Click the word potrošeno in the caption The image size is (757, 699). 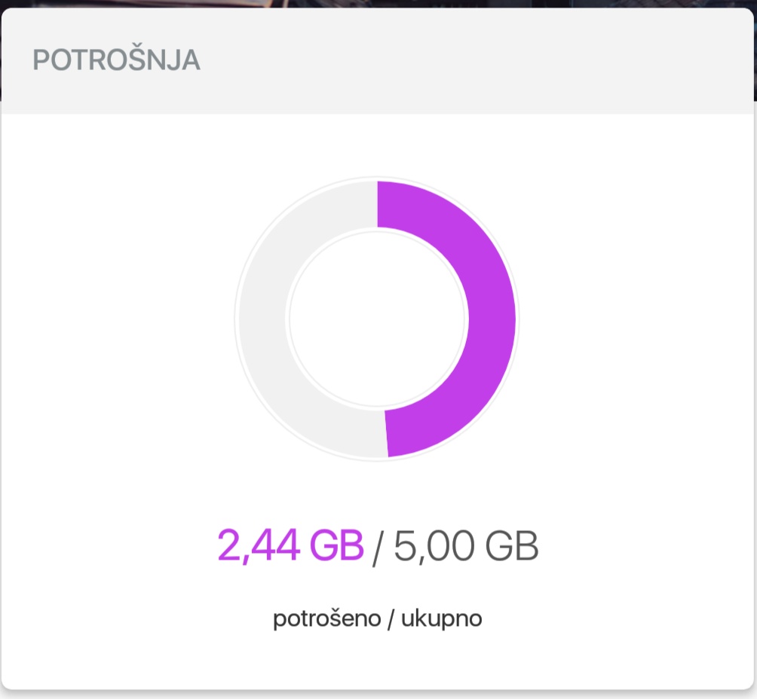coord(326,619)
